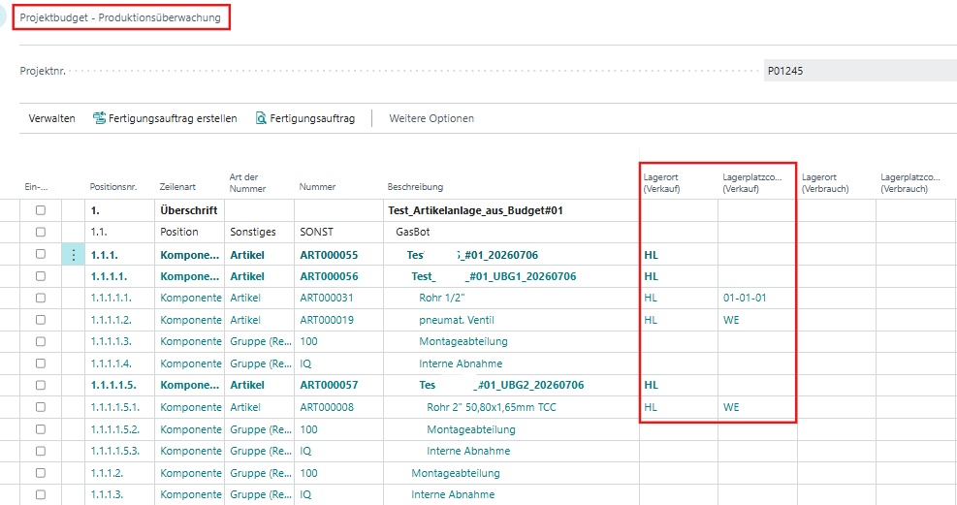The image size is (957, 505).
Task: Click position number 1.1.1.1.5.3.
Action: coord(115,452)
